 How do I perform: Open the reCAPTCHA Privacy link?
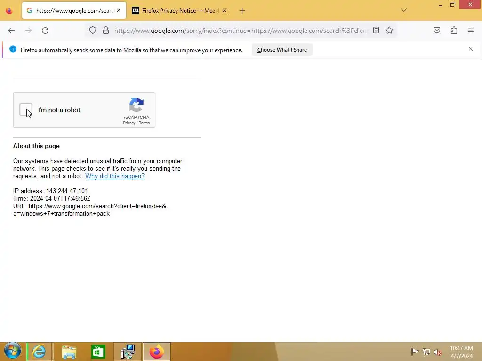click(129, 123)
